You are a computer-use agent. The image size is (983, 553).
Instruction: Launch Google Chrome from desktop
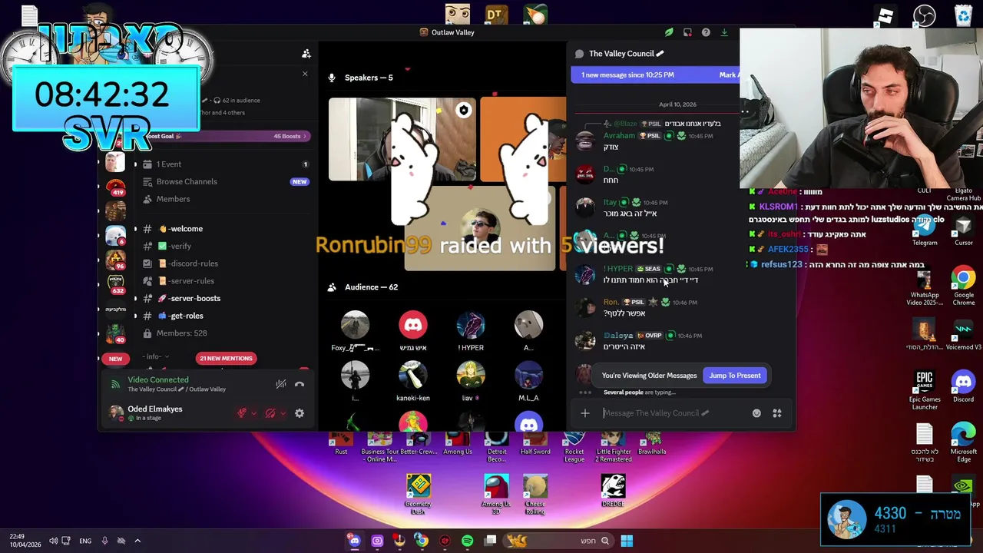[x=964, y=285]
